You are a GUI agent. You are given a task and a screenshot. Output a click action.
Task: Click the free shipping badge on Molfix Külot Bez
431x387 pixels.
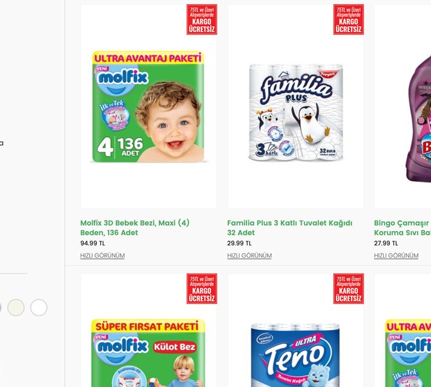[x=202, y=289]
